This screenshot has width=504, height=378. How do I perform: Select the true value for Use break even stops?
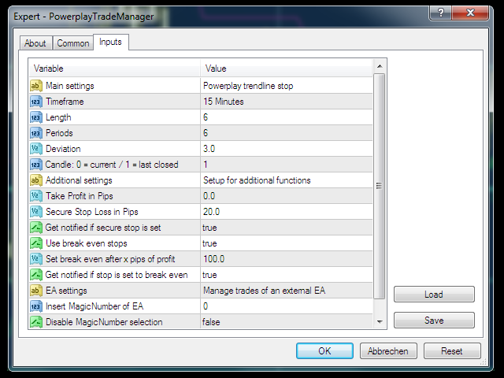coord(209,243)
